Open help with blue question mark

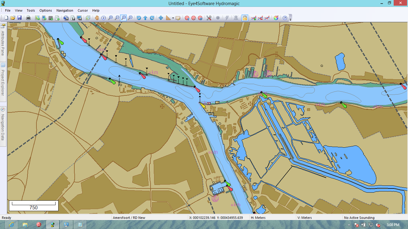coord(285,18)
